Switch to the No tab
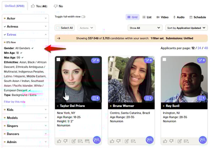 click(59, 6)
